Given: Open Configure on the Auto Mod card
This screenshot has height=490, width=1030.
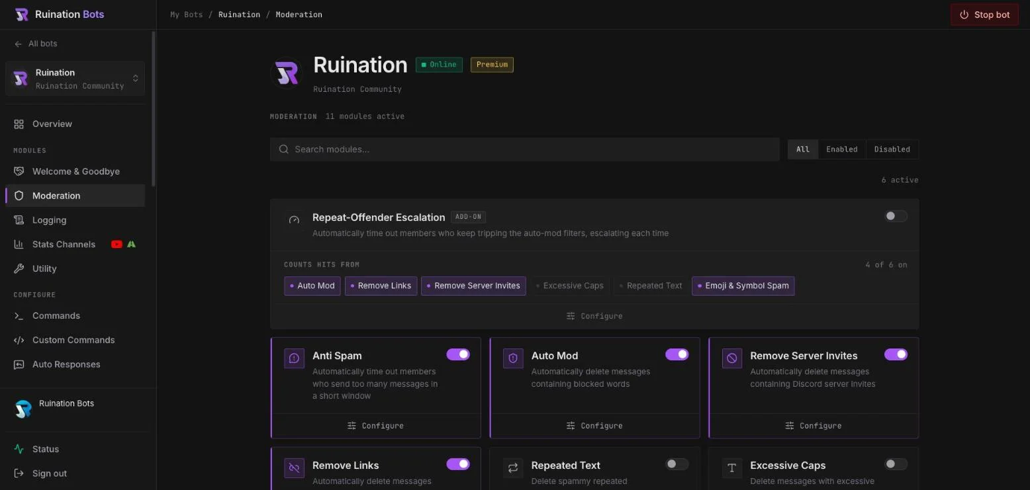Looking at the screenshot, I should point(594,426).
